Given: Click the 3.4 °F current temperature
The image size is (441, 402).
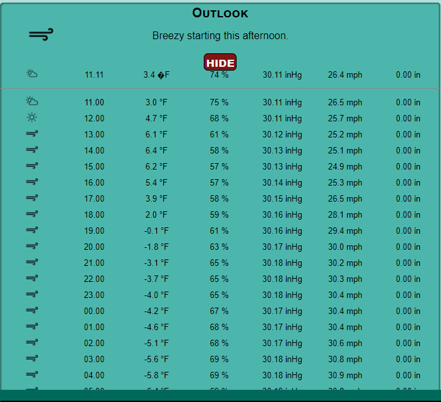Looking at the screenshot, I should tap(156, 74).
